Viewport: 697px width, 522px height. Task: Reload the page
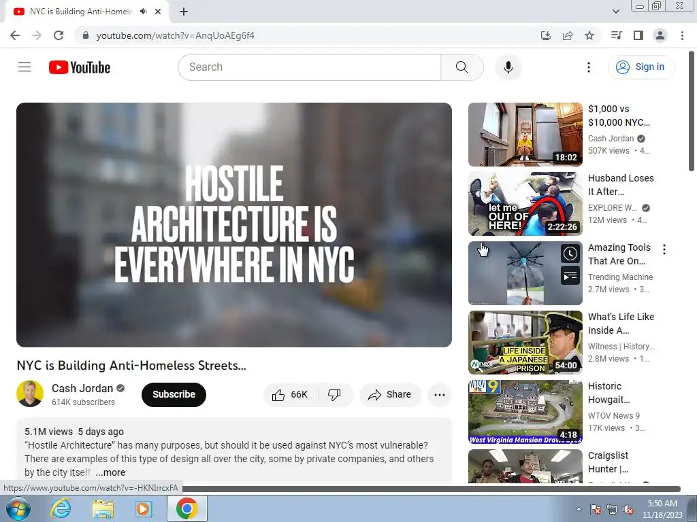59,35
